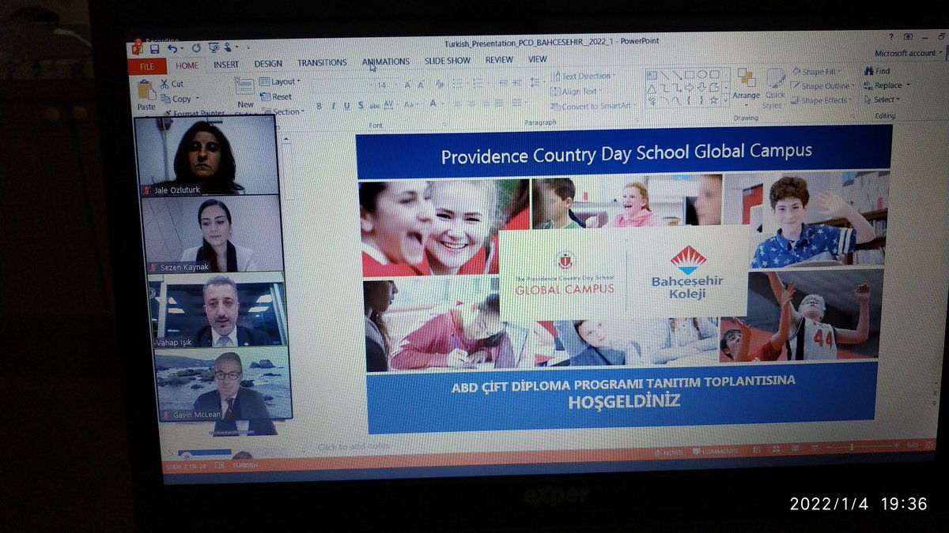Screen dimensions: 949x533
Task: Clear all formatting
Action: point(441,84)
